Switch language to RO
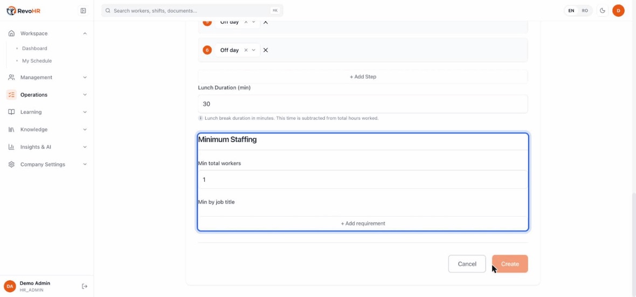 click(584, 11)
